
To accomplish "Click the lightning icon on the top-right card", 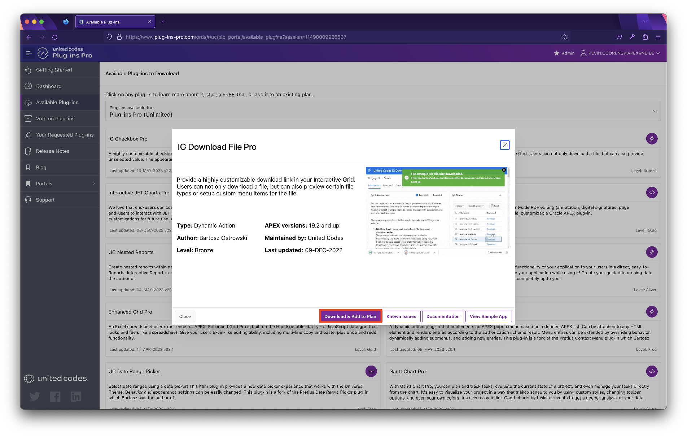I will click(652, 139).
